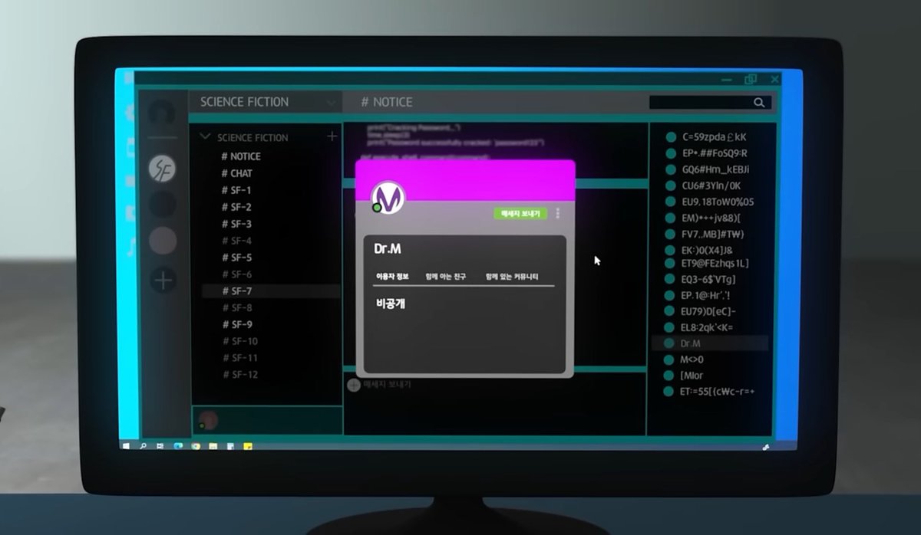Click status dot beside C=59zpda user
The height and width of the screenshot is (535, 921).
[x=670, y=137]
